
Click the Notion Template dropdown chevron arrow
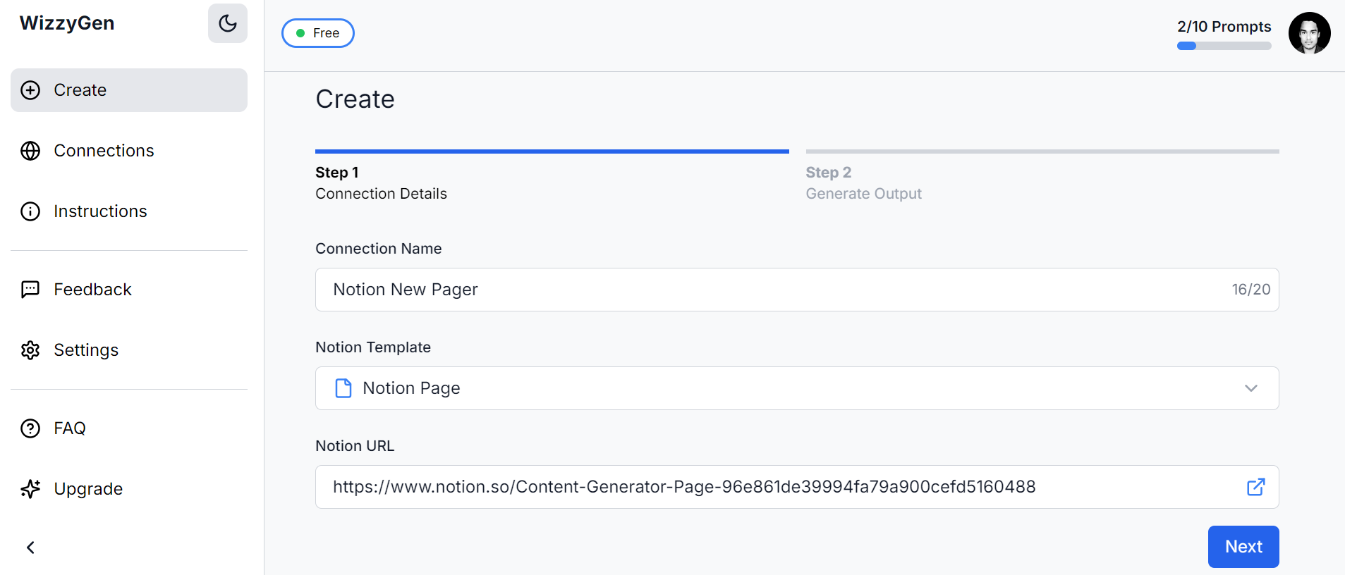pos(1250,388)
